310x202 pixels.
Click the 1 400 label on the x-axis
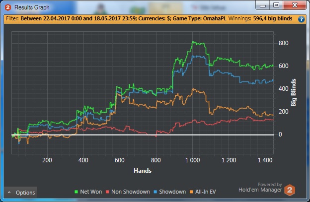point(265,160)
